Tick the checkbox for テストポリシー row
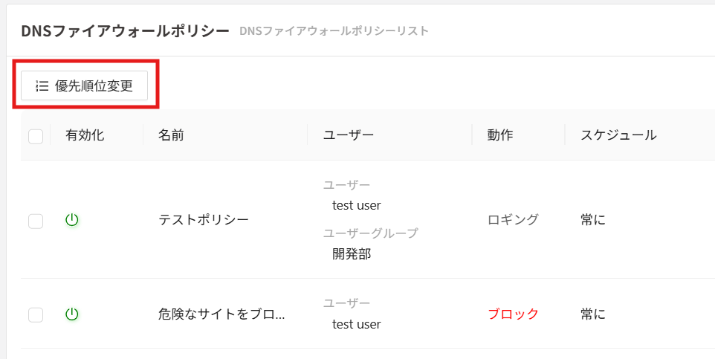 (36, 221)
